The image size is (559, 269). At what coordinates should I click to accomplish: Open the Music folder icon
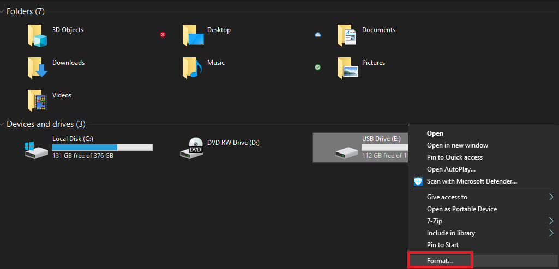pyautogui.click(x=193, y=68)
